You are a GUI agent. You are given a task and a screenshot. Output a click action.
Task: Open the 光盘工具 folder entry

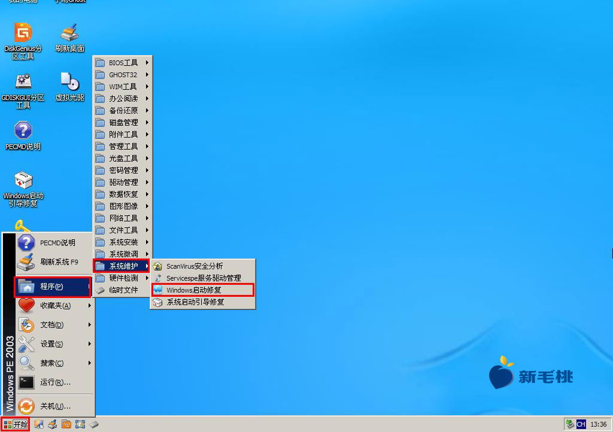coord(122,158)
